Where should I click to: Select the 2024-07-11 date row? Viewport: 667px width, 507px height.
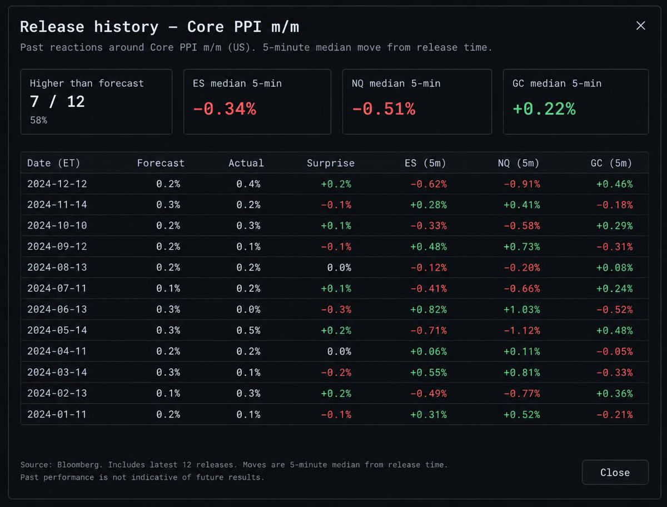click(335, 289)
